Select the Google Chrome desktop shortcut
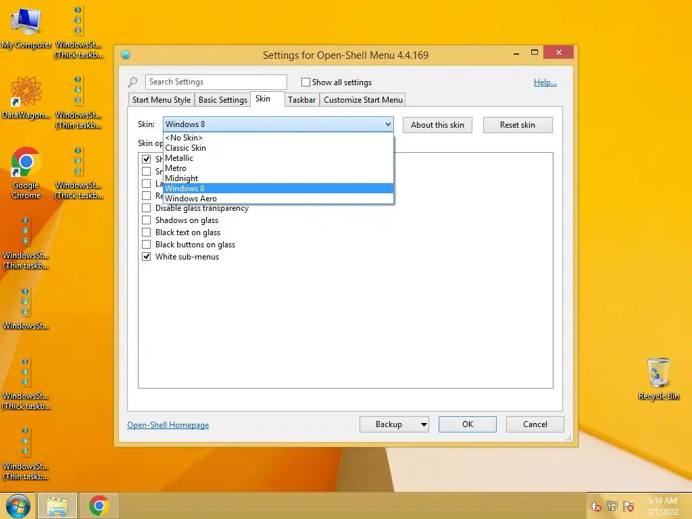Screen dimensions: 692x519 click(26, 172)
